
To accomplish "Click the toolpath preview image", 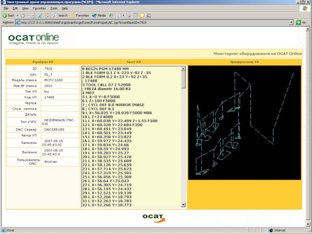I will [245, 122].
